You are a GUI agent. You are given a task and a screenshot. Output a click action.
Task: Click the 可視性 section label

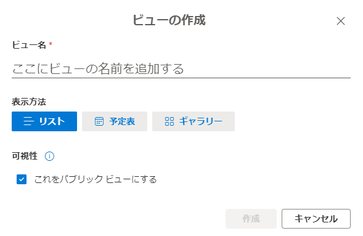(25, 156)
